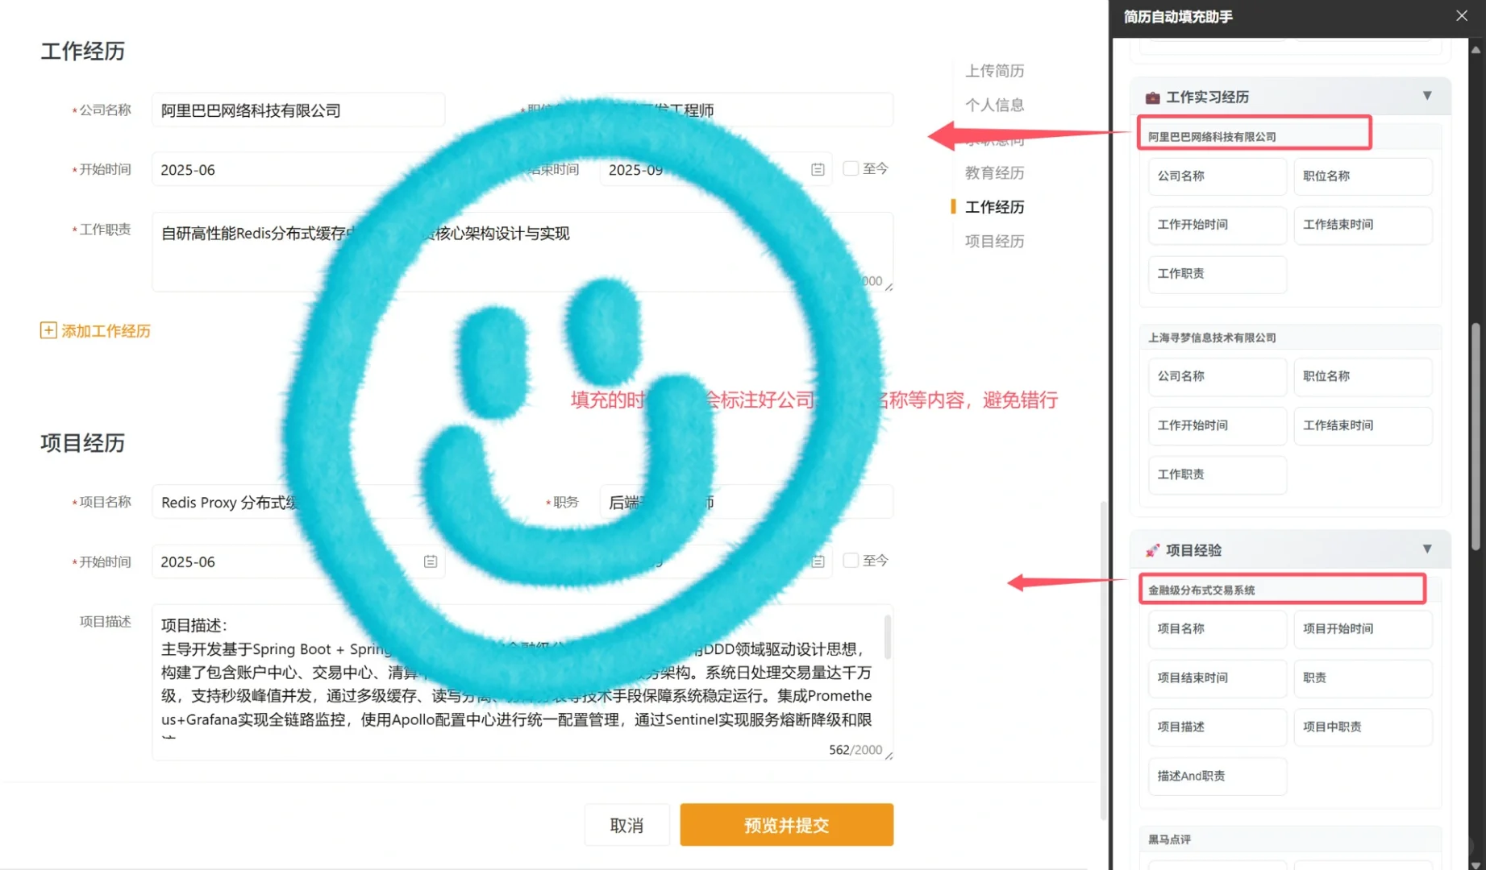Open the calendar icon for 结束时间 2025-09
The image size is (1486, 870).
(x=817, y=169)
